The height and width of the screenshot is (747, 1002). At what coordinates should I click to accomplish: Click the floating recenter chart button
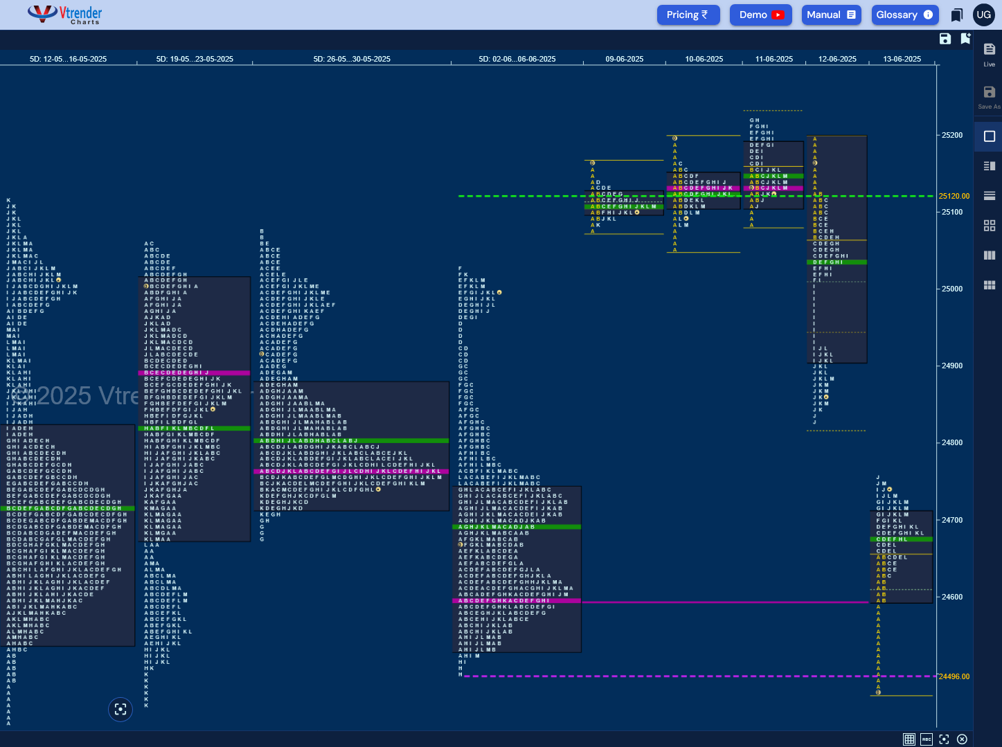(x=120, y=709)
